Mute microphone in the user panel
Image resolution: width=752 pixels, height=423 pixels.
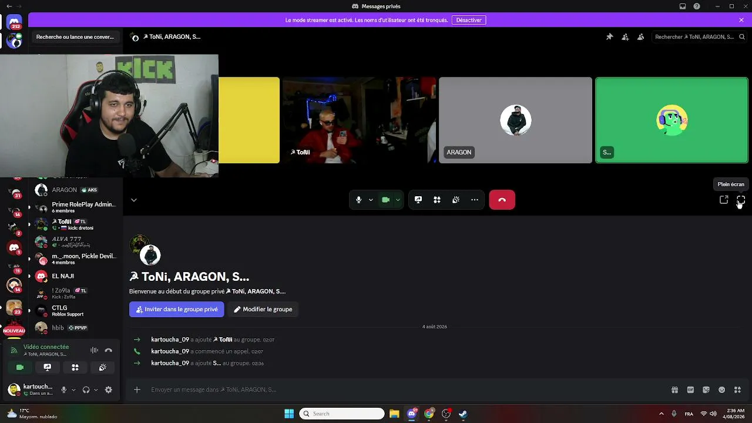(63, 390)
